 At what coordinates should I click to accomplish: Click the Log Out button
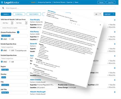(x=111, y=3)
